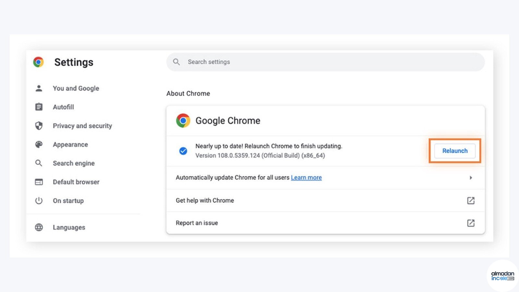Open the Autofill settings section
Viewport: 519px width, 292px height.
pyautogui.click(x=63, y=107)
